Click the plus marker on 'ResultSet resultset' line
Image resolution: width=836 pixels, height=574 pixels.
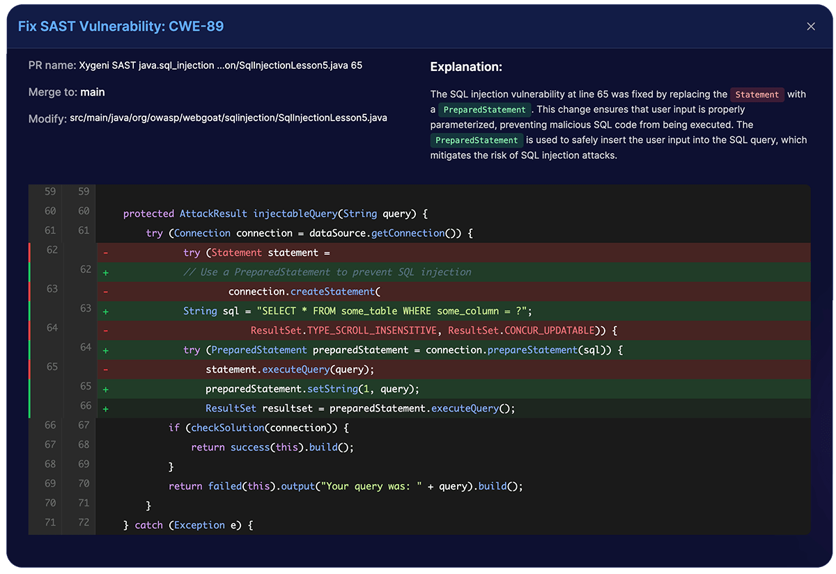tap(105, 409)
